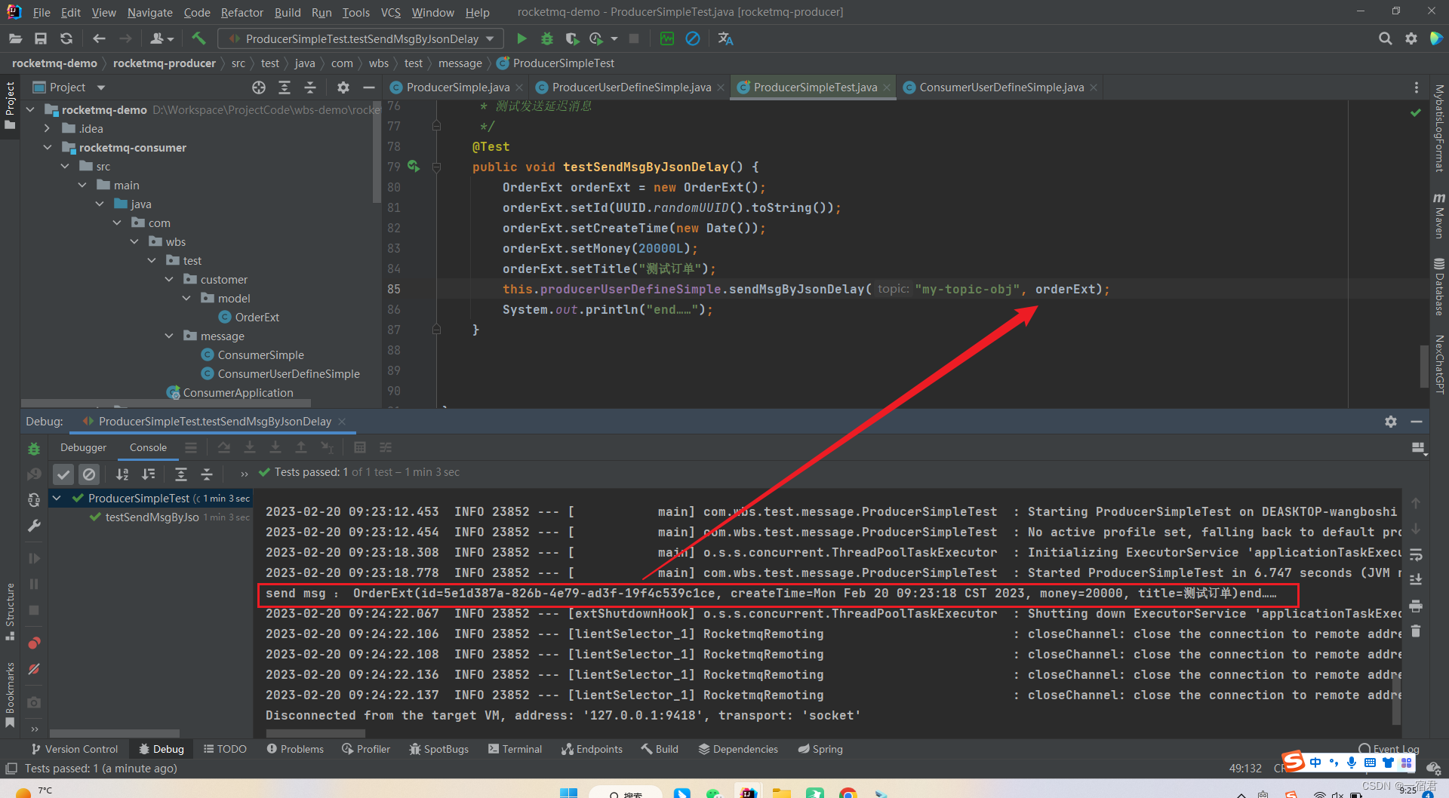Click the console horizontal scrollbar
1449x798 pixels.
315,732
